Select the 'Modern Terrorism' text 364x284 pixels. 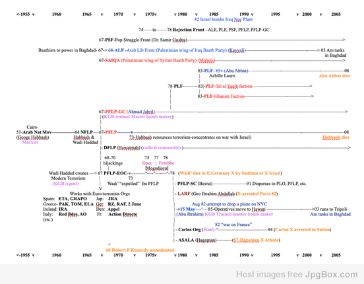tap(69, 178)
